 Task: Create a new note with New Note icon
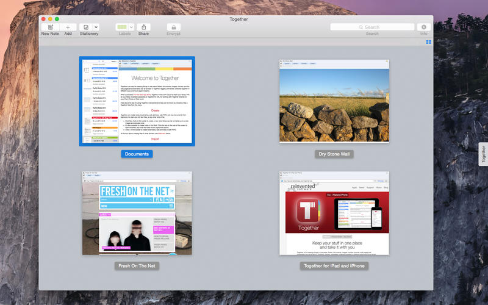point(49,27)
